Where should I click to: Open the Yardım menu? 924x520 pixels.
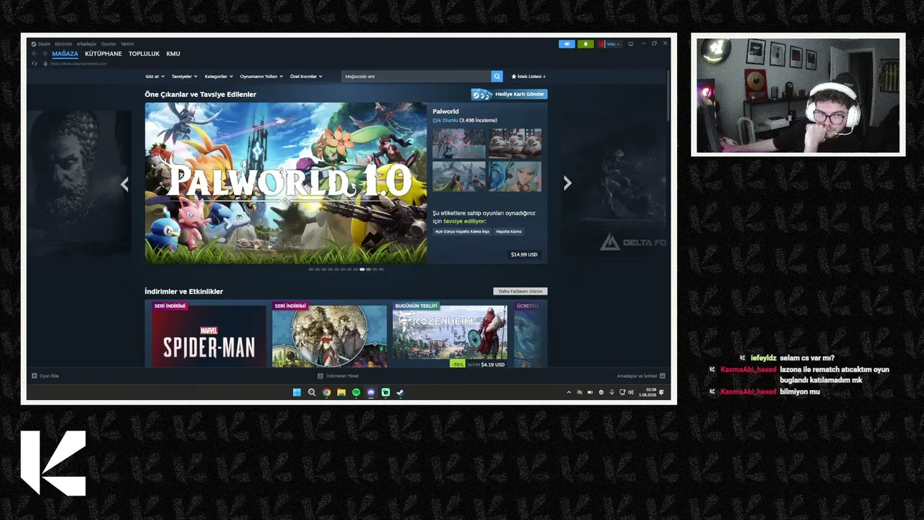point(127,44)
